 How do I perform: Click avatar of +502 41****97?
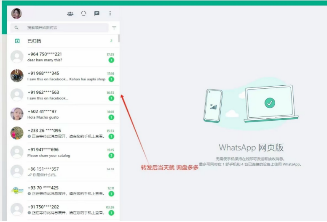click(x=17, y=114)
